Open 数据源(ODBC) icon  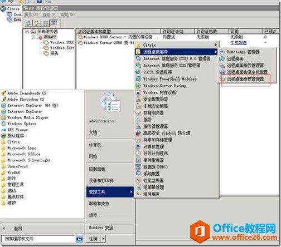(138, 167)
